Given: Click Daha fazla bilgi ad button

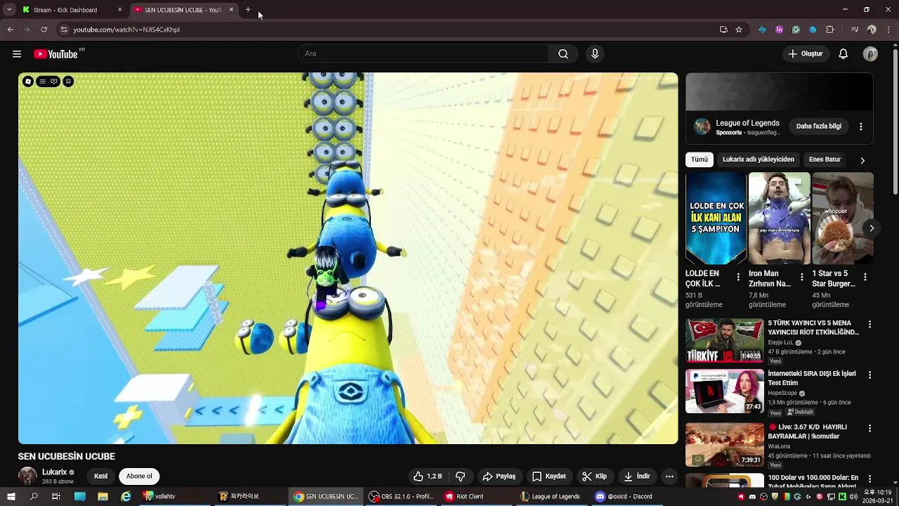Looking at the screenshot, I should click(818, 126).
